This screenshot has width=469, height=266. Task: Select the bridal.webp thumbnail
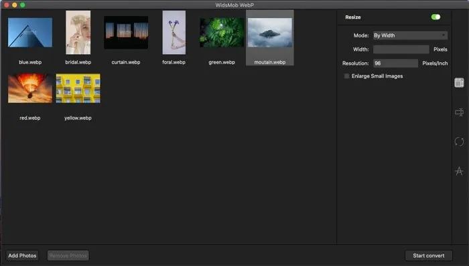pyautogui.click(x=78, y=33)
